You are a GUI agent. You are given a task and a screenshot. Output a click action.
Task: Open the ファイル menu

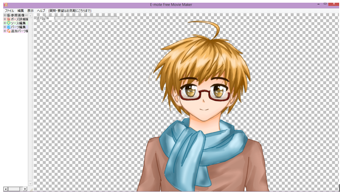click(9, 11)
